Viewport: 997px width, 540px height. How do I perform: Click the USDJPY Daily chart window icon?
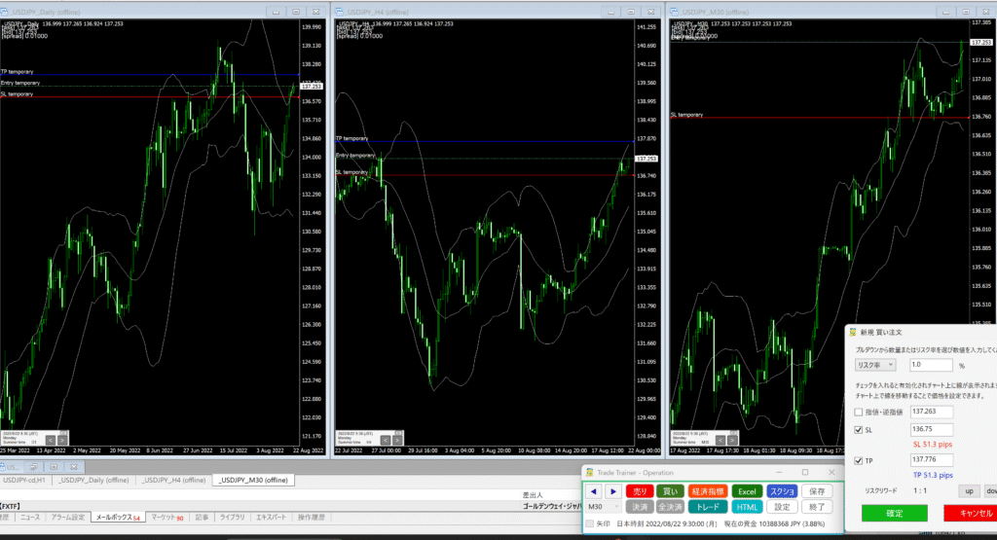tap(5, 12)
